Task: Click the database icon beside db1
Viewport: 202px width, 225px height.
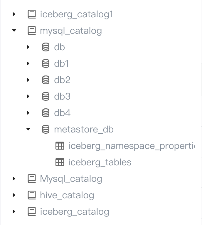Action: (x=46, y=63)
